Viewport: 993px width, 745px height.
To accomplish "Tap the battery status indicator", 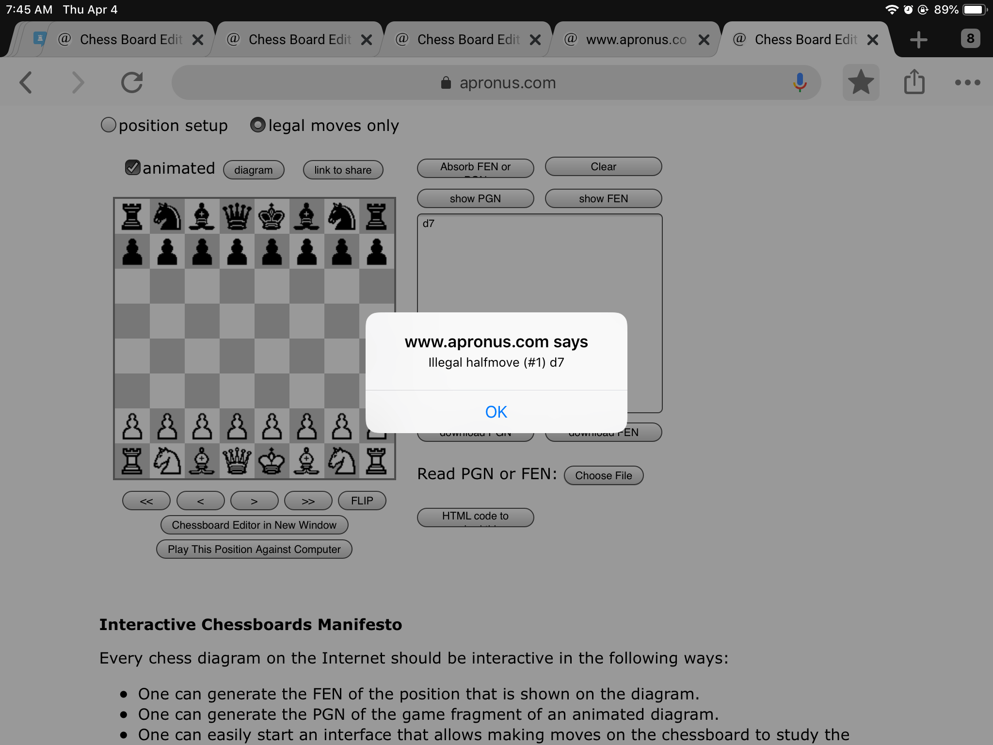I will 974,10.
